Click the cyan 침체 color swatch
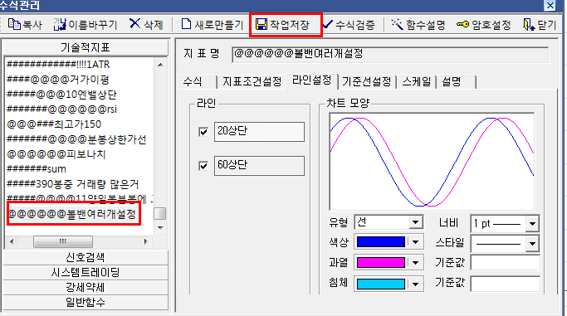 (x=381, y=284)
